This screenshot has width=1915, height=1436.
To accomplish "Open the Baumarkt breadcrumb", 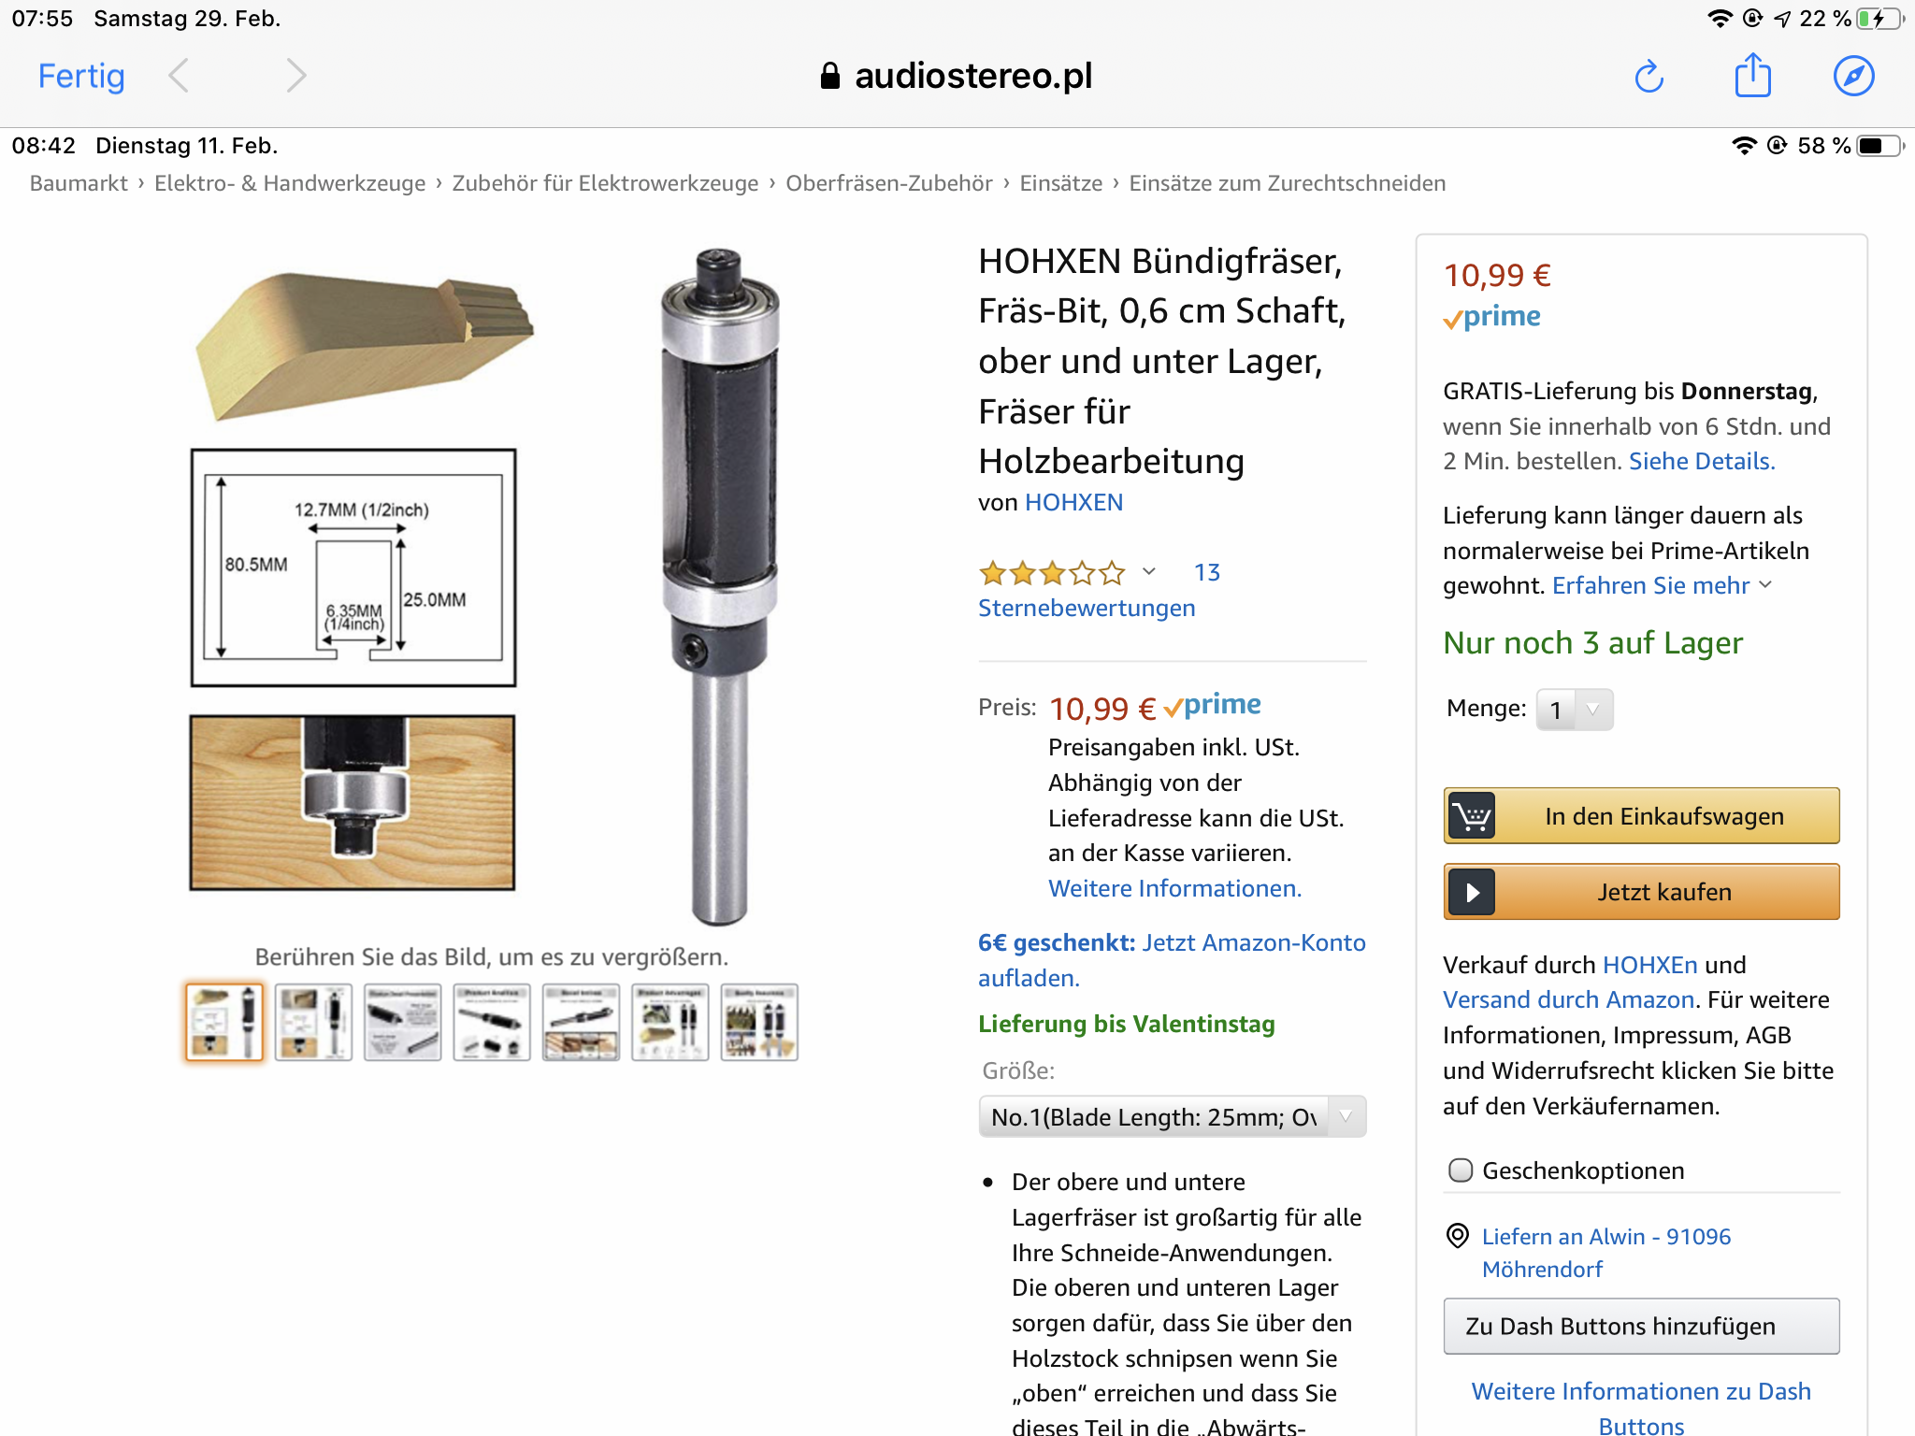I will coord(79,183).
